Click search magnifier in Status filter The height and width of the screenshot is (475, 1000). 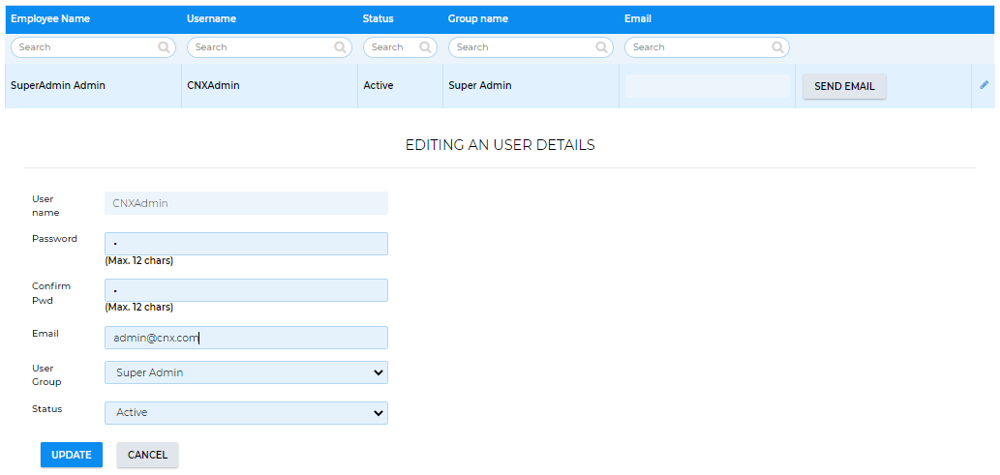click(x=425, y=47)
